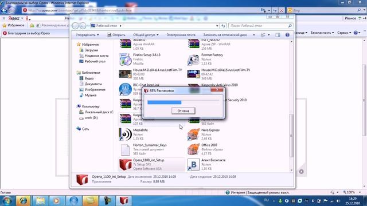
Task: Focus the Поиск: Рабочий стол search field
Action: pyautogui.click(x=260, y=26)
